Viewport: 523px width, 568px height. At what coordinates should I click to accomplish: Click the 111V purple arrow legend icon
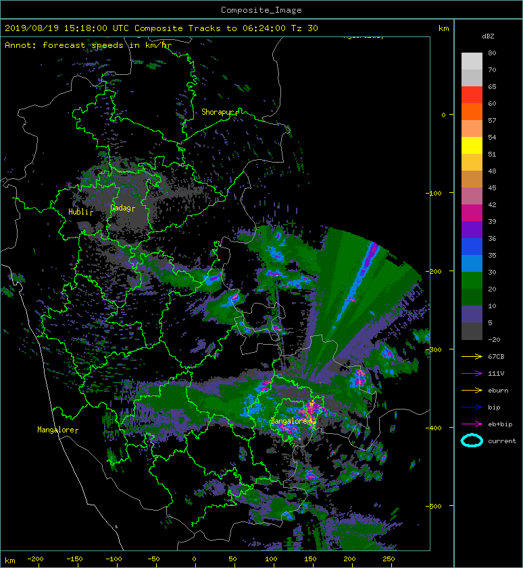point(472,374)
